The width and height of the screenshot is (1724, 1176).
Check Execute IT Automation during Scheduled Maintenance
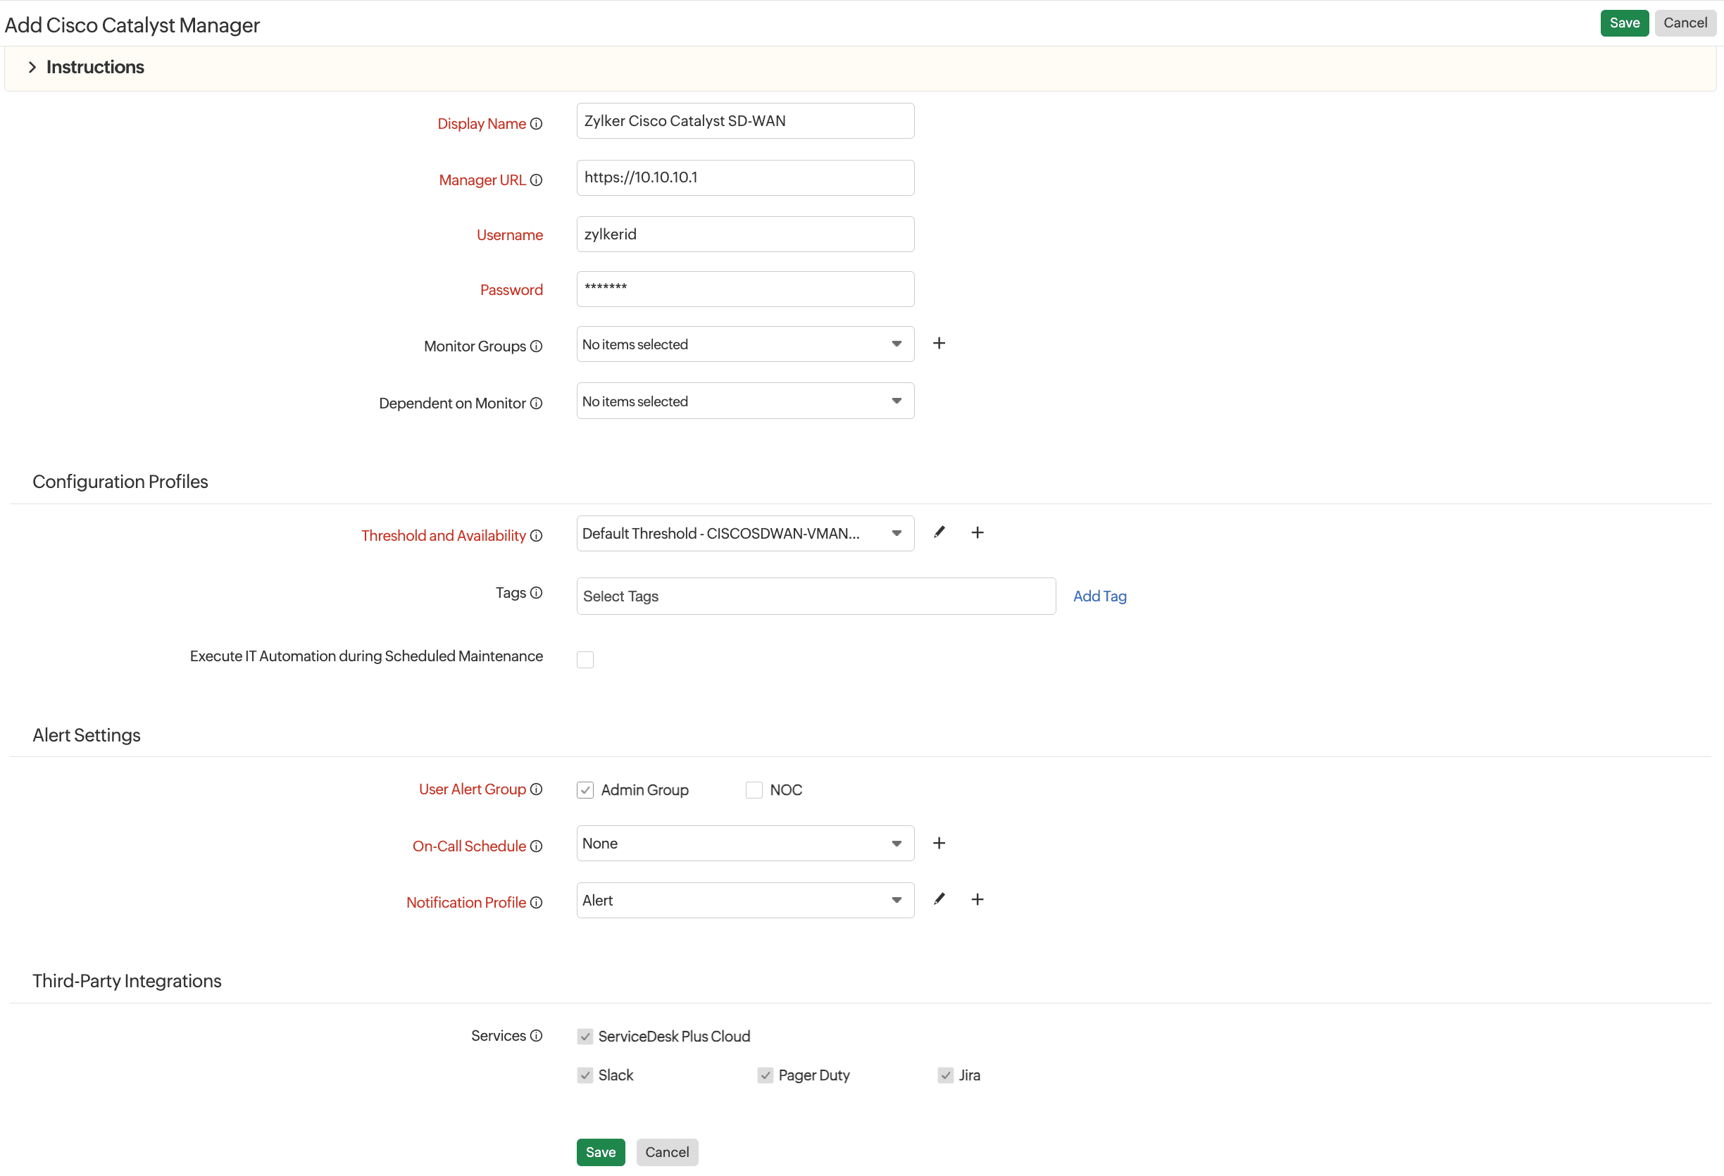pyautogui.click(x=585, y=659)
